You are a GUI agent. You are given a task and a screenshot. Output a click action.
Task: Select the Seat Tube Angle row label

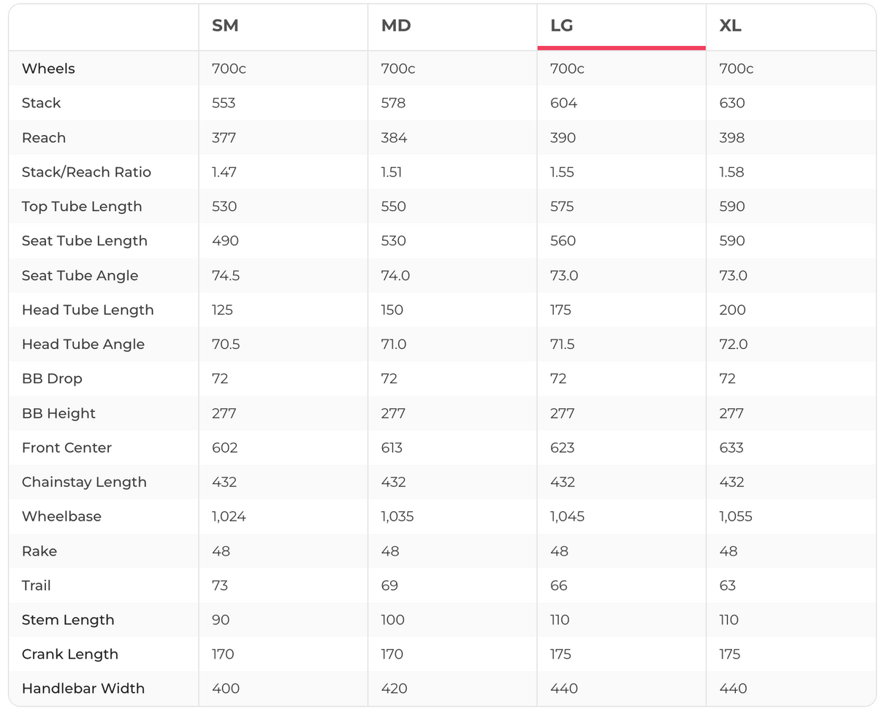(80, 276)
